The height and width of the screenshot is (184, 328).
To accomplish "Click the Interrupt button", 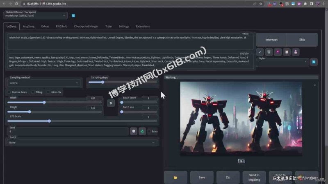I will click(271, 40).
